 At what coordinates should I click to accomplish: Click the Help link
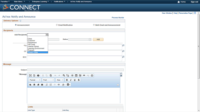pos(175,13)
